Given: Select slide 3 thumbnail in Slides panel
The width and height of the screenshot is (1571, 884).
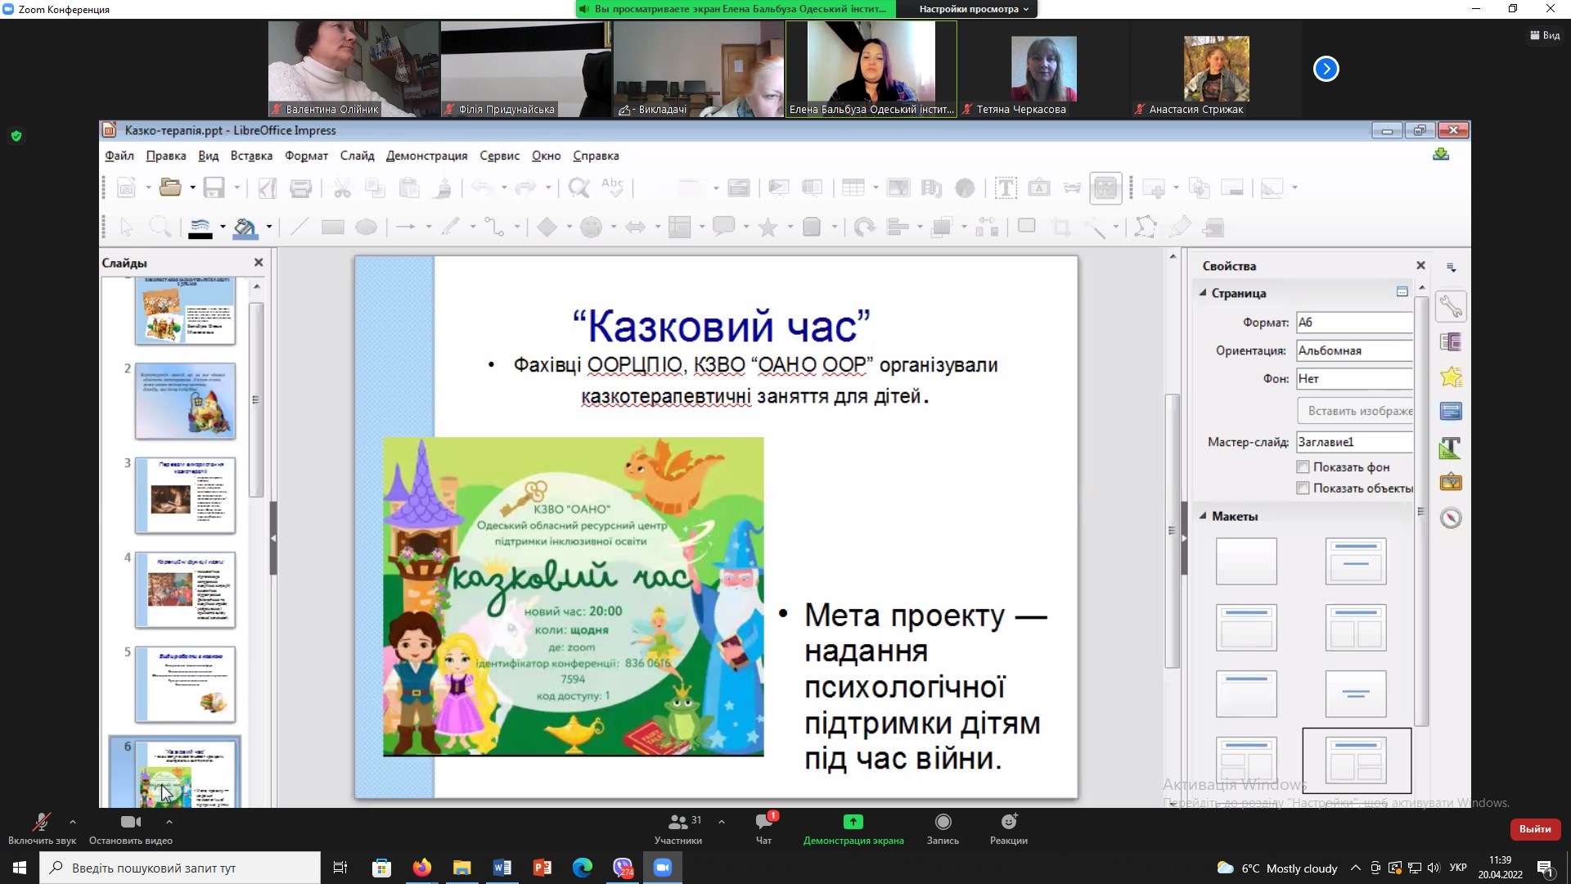Looking at the screenshot, I should pos(185,495).
